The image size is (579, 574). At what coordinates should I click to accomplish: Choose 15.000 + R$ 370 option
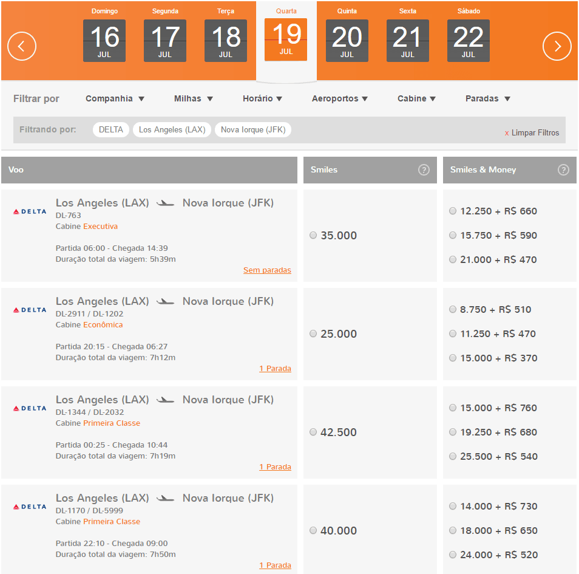(x=453, y=358)
